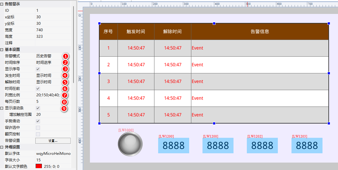The height and width of the screenshot is (170, 338).
Task: Click the 设置... button for 告警设置
Action: [53, 141]
